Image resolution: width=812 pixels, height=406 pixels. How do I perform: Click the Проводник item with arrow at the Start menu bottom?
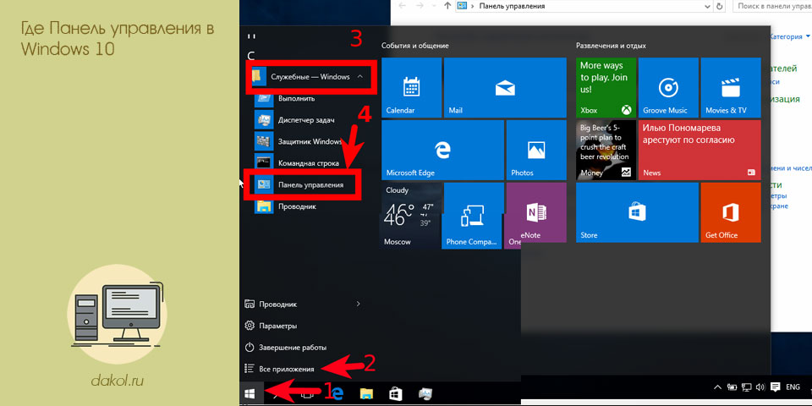click(303, 304)
